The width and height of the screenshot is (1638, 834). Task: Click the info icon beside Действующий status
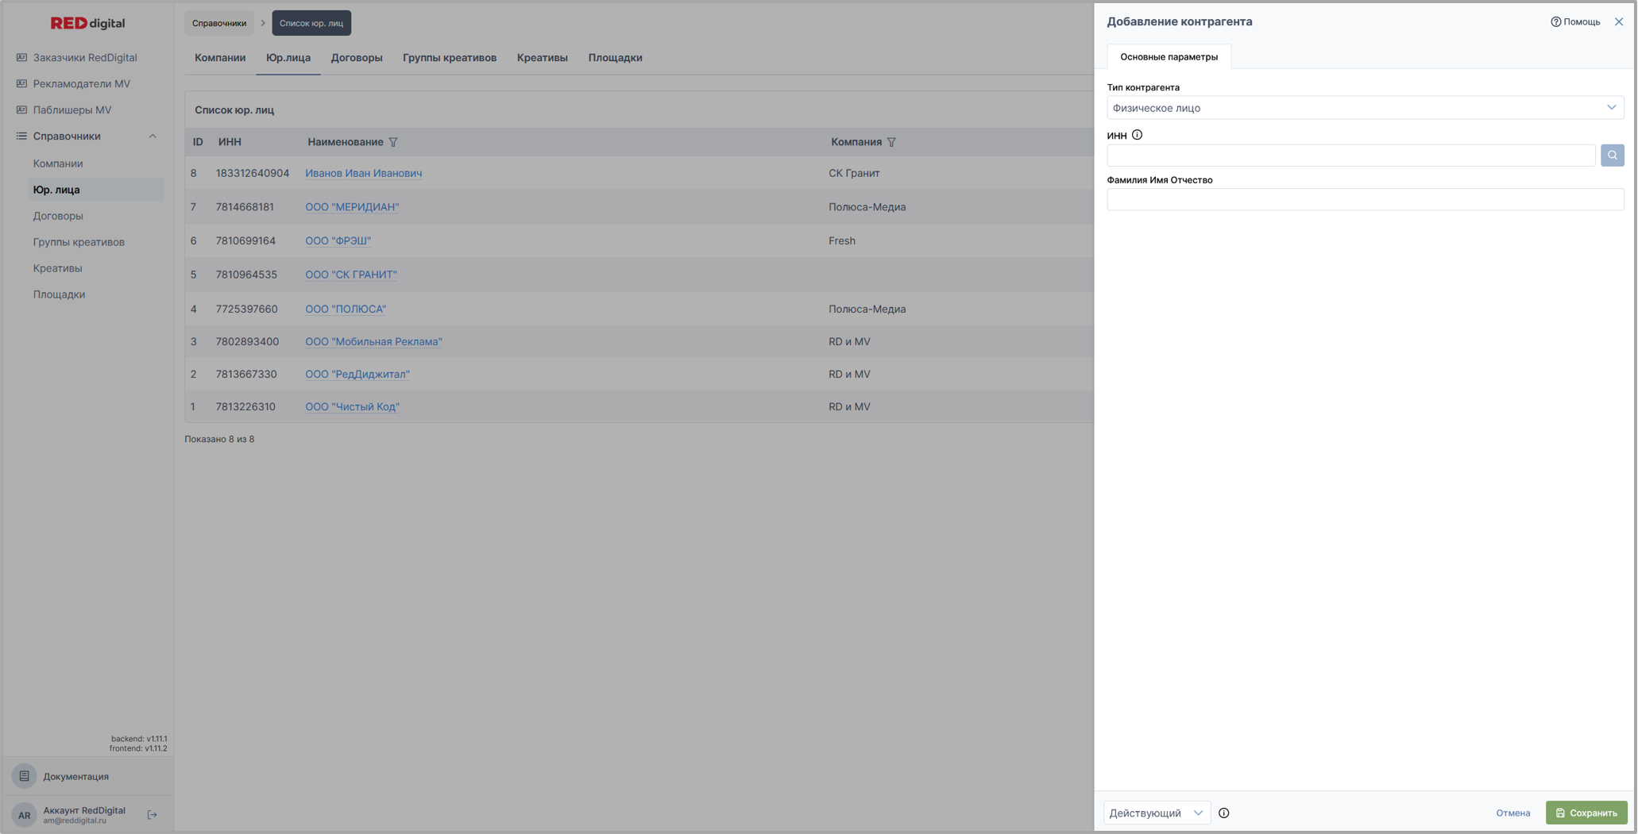click(1223, 813)
